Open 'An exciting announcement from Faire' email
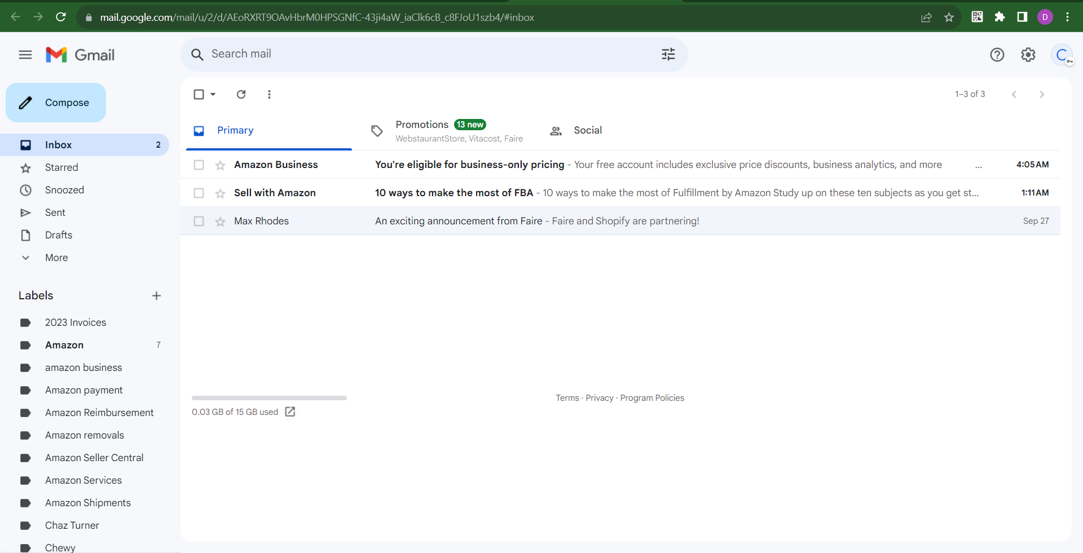The width and height of the screenshot is (1083, 553). [620, 221]
